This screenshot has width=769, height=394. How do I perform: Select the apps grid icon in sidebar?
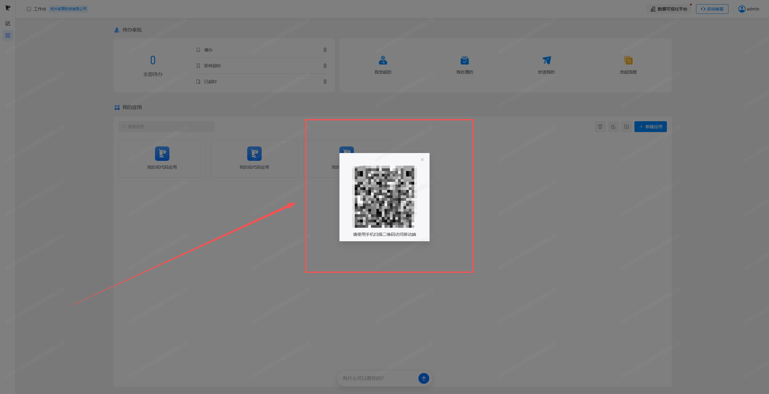[x=8, y=35]
